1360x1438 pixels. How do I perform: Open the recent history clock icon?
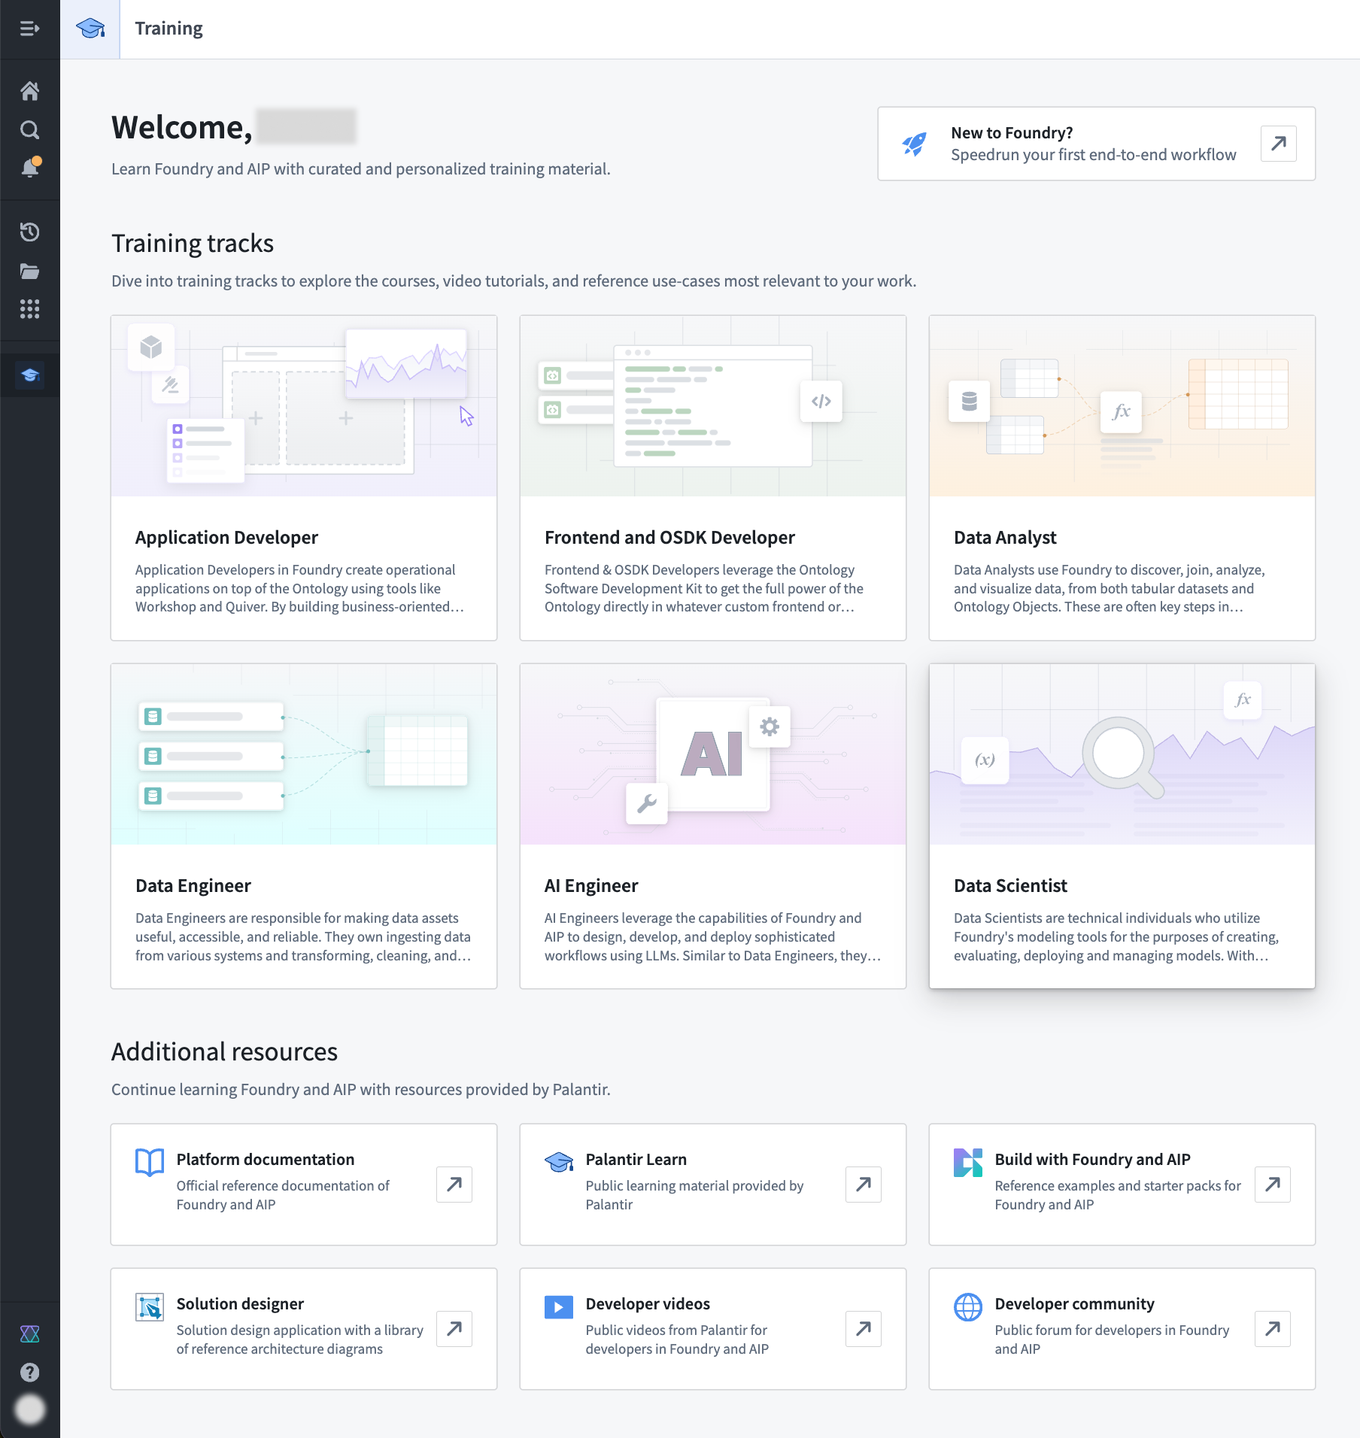click(x=29, y=232)
